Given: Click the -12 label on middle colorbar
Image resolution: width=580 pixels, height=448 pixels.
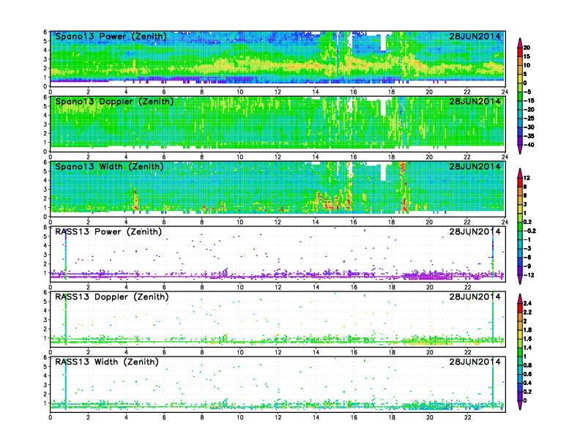Looking at the screenshot, I should pos(529,275).
